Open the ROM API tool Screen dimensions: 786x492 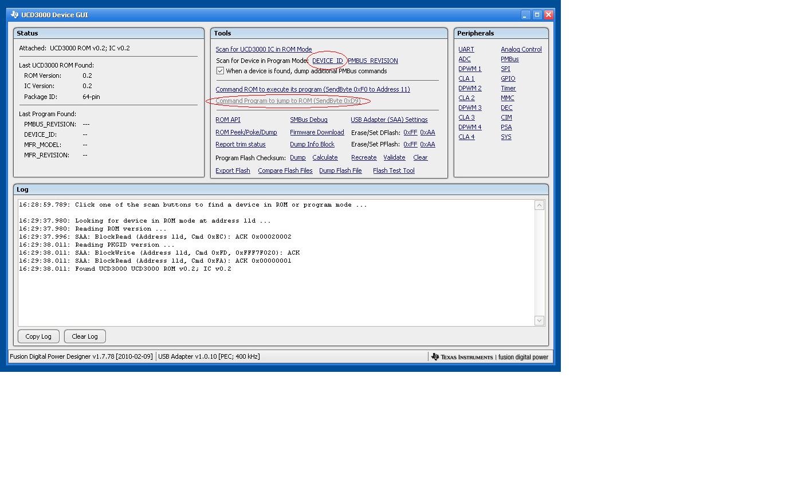pos(228,120)
